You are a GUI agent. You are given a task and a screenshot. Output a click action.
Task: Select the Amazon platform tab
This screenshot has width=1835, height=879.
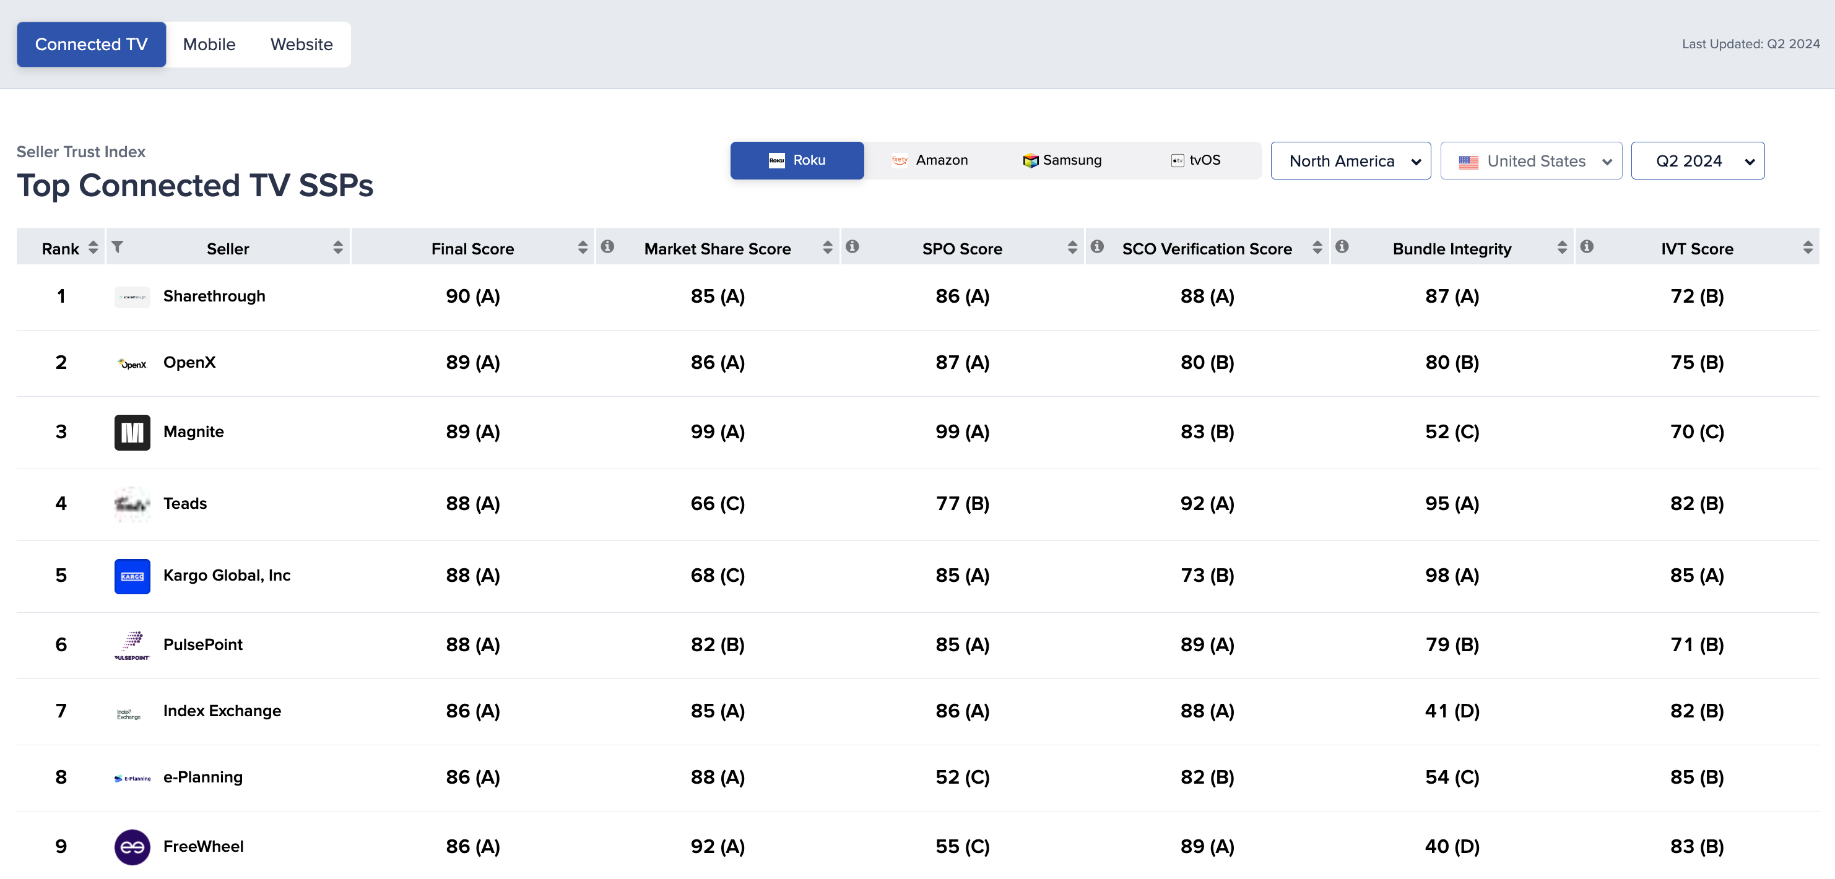930,160
